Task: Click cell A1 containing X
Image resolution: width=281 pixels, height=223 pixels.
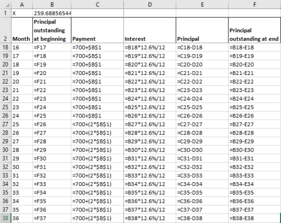Action: coord(22,13)
